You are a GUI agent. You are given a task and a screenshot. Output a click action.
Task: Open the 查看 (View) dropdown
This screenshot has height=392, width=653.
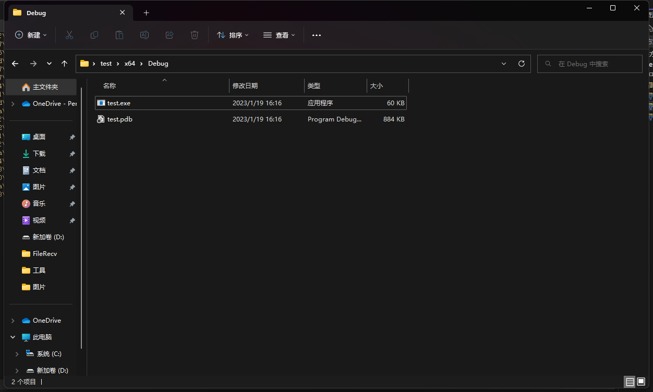click(279, 35)
